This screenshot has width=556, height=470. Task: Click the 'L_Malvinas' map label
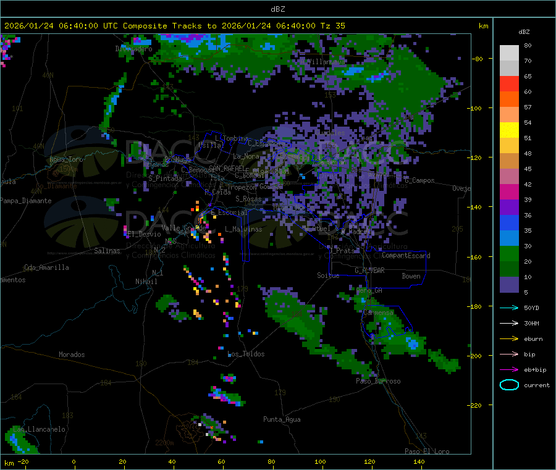[x=243, y=229]
